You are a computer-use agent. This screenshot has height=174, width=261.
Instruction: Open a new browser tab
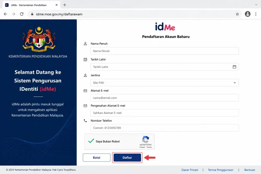coord(65,5)
